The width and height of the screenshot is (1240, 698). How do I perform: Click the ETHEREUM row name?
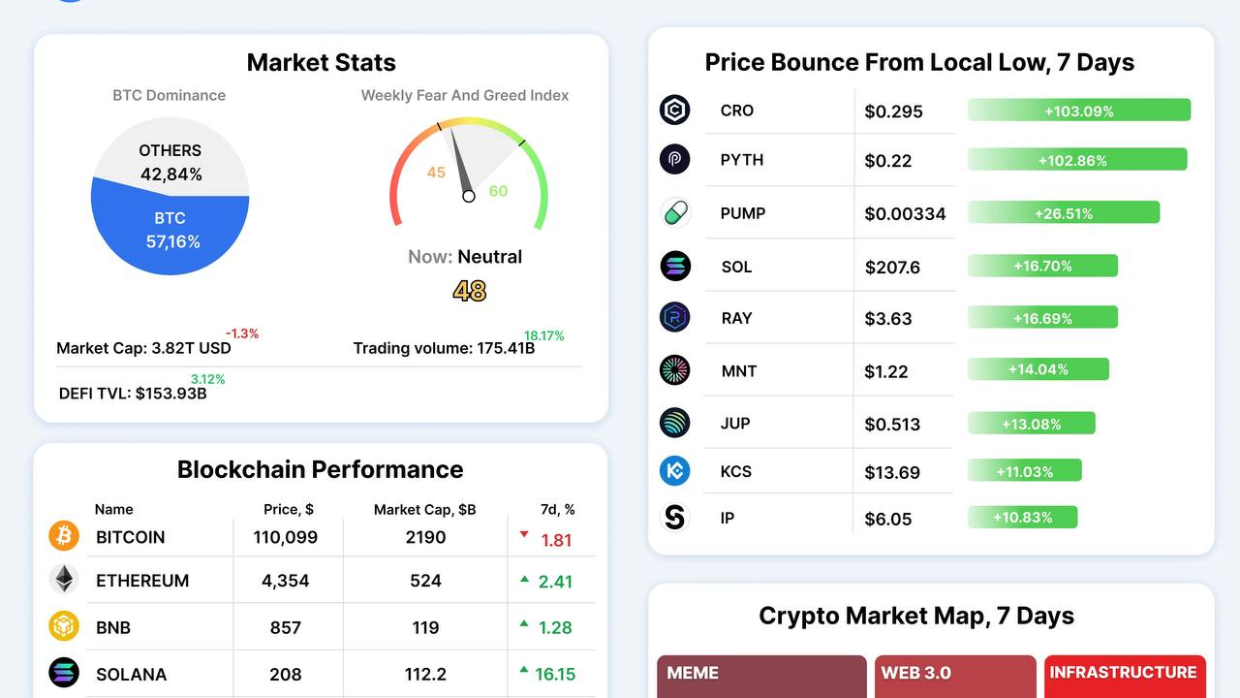(x=142, y=581)
